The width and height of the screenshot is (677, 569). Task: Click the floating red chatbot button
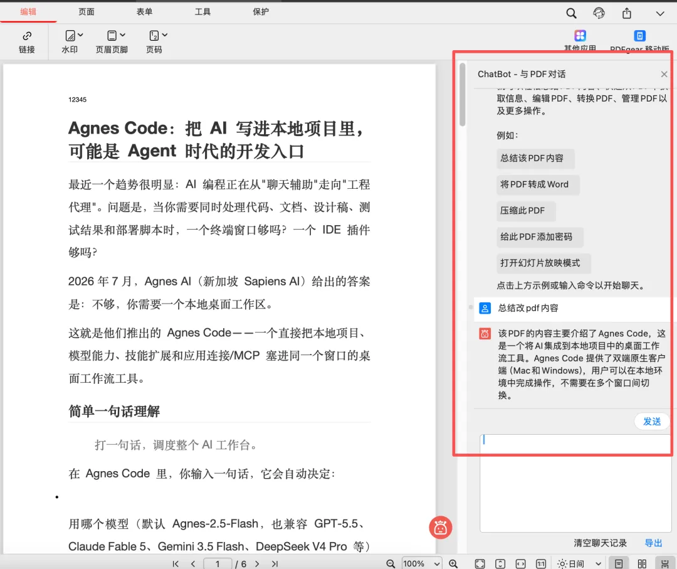[441, 528]
